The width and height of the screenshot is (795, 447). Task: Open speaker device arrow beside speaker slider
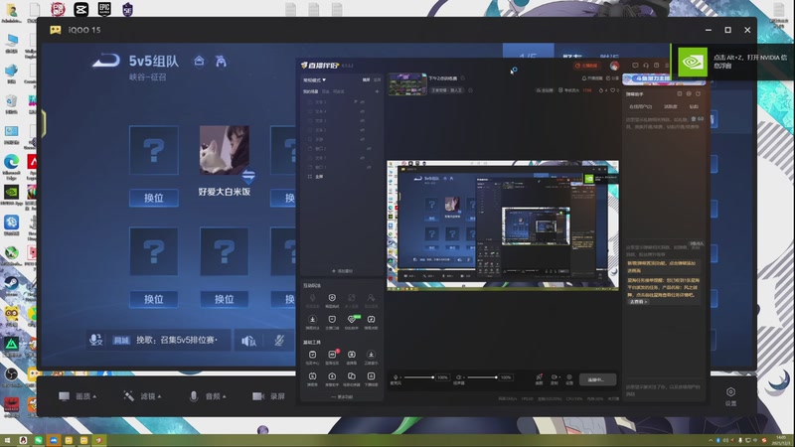tap(462, 377)
